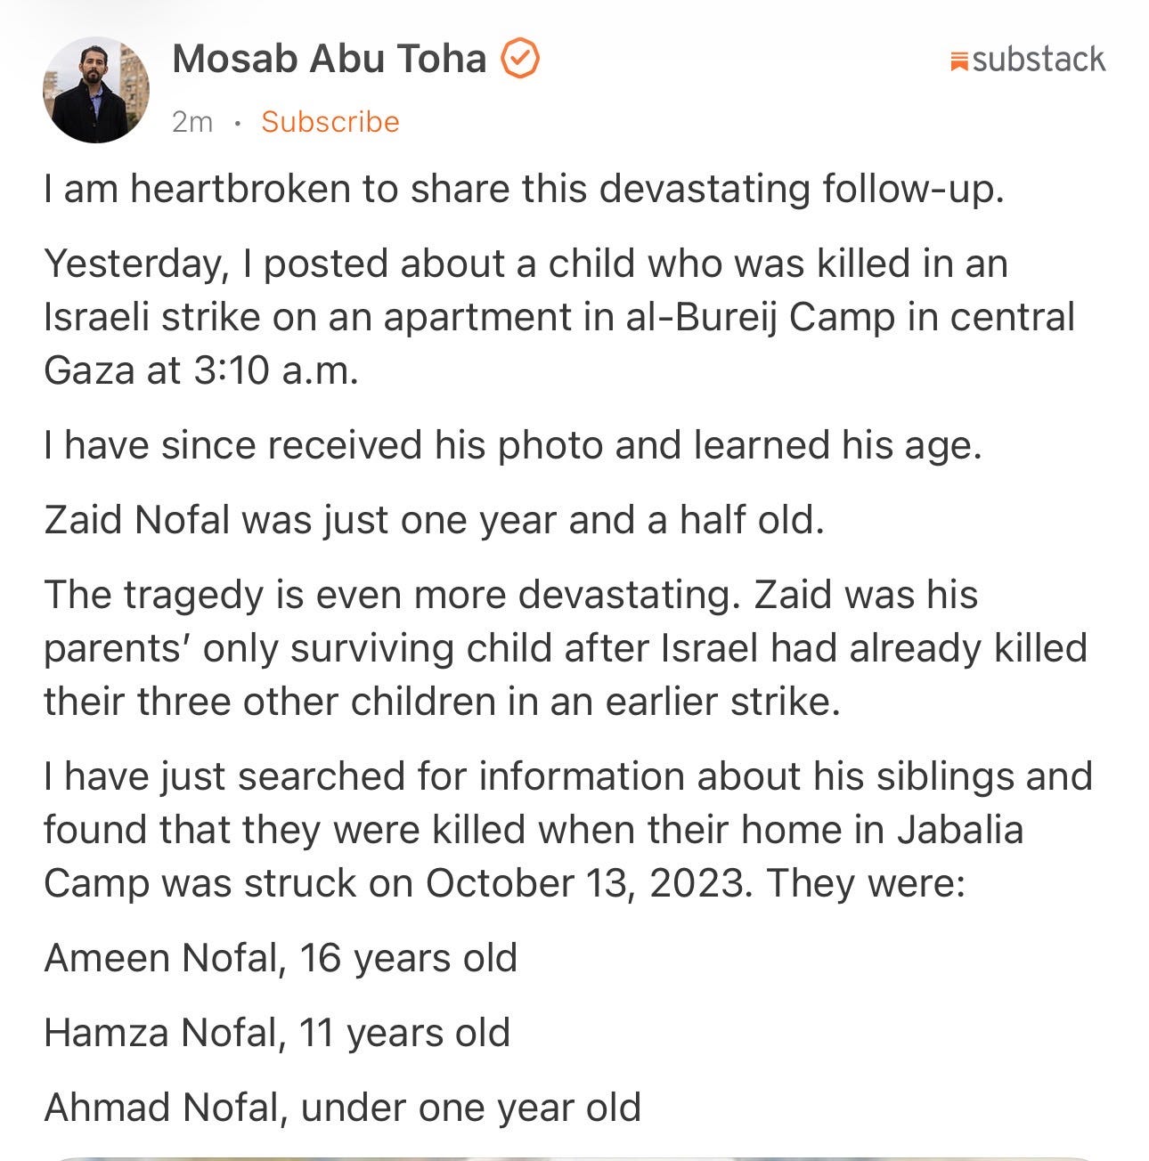The width and height of the screenshot is (1149, 1161).
Task: Select the 'Ahmad Nofal, under one year' line
Action: click(x=342, y=1108)
